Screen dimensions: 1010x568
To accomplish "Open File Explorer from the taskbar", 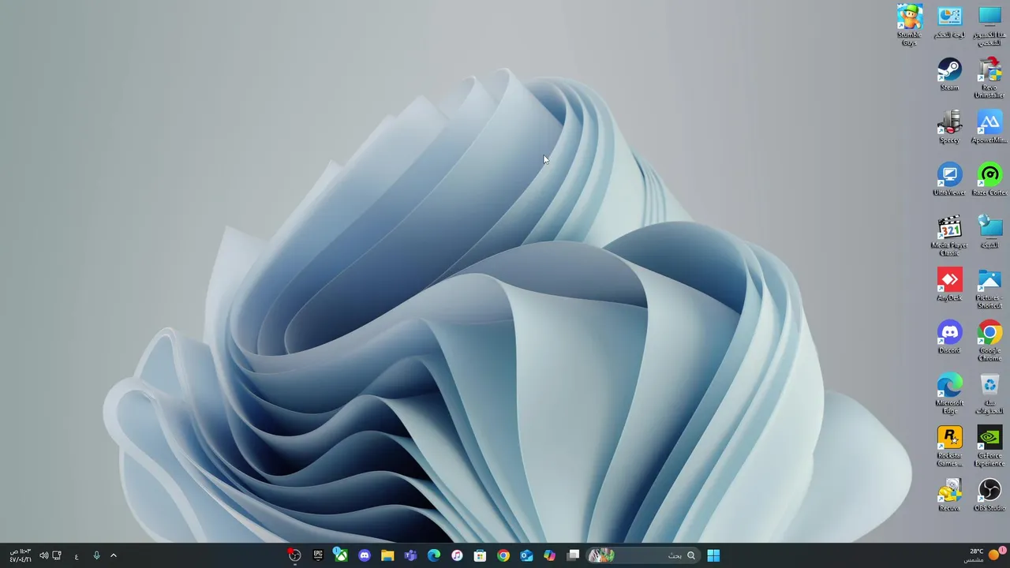I will [x=387, y=555].
